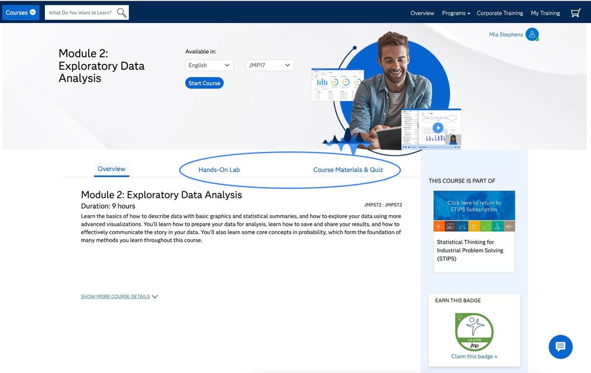The height and width of the screenshot is (373, 591).
Task: Click the Start Course button
Action: pyautogui.click(x=204, y=83)
